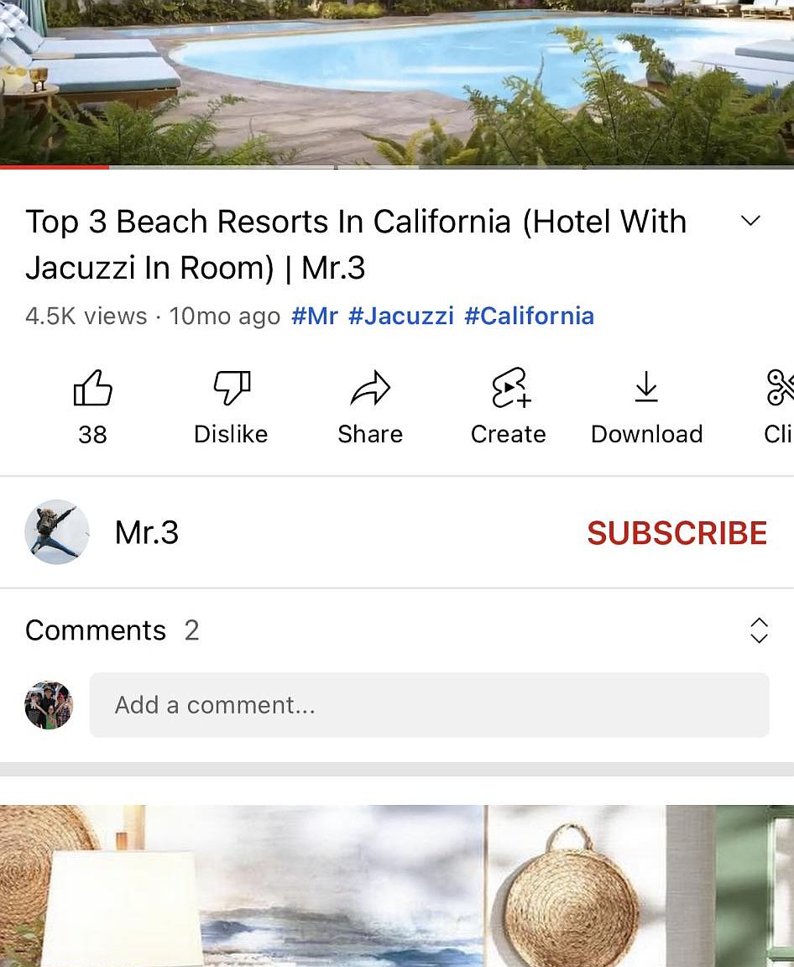Tap the Download arrow icon

(x=646, y=387)
